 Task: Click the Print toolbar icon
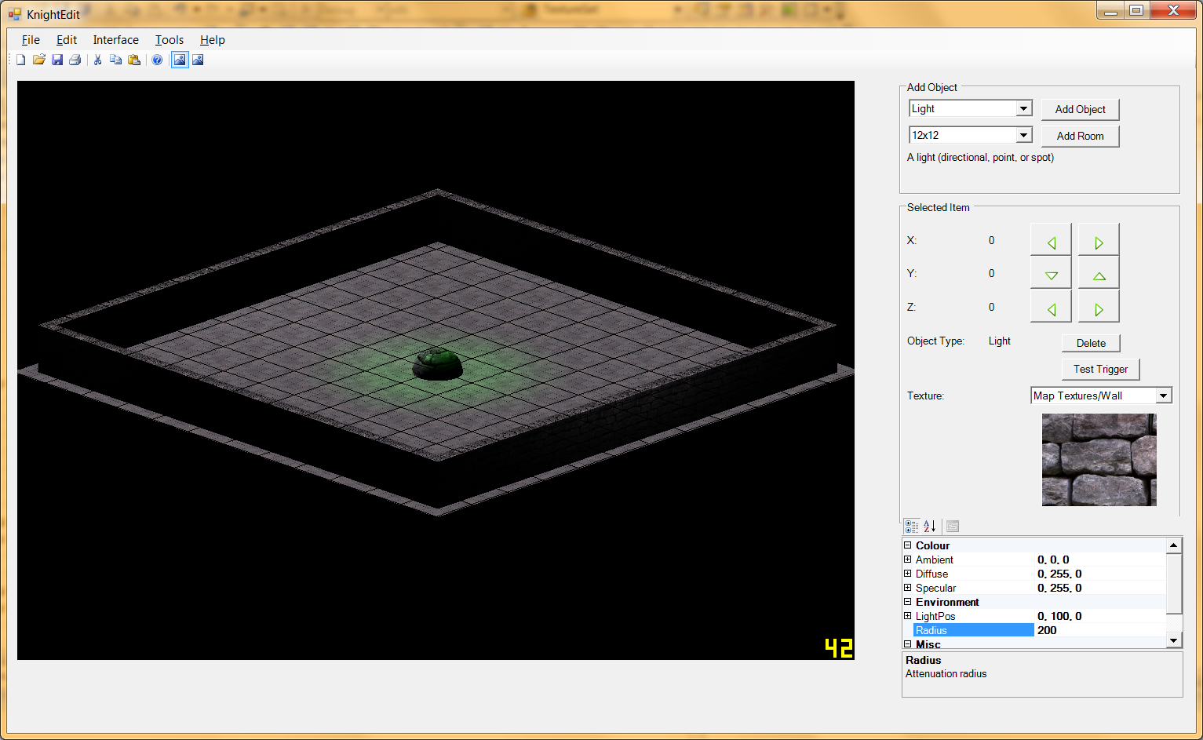click(x=75, y=60)
